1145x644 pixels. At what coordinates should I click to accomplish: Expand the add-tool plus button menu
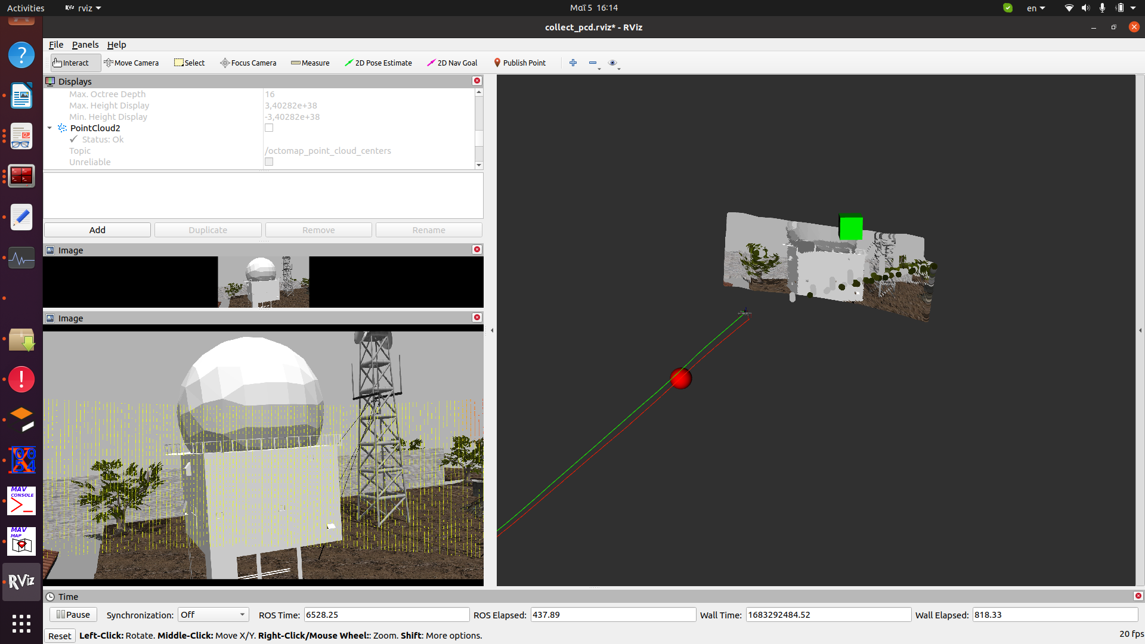coord(573,63)
